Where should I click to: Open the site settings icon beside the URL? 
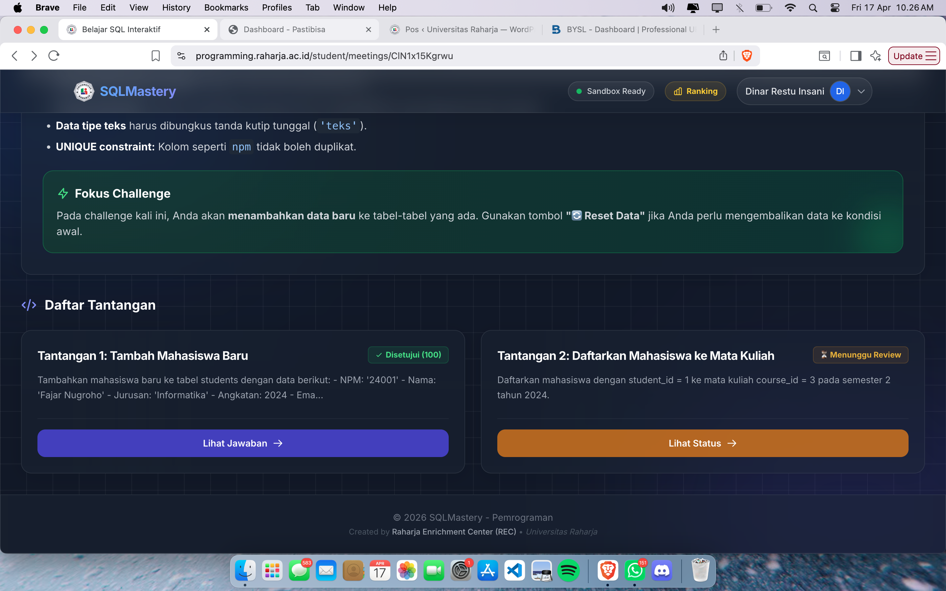coord(181,56)
